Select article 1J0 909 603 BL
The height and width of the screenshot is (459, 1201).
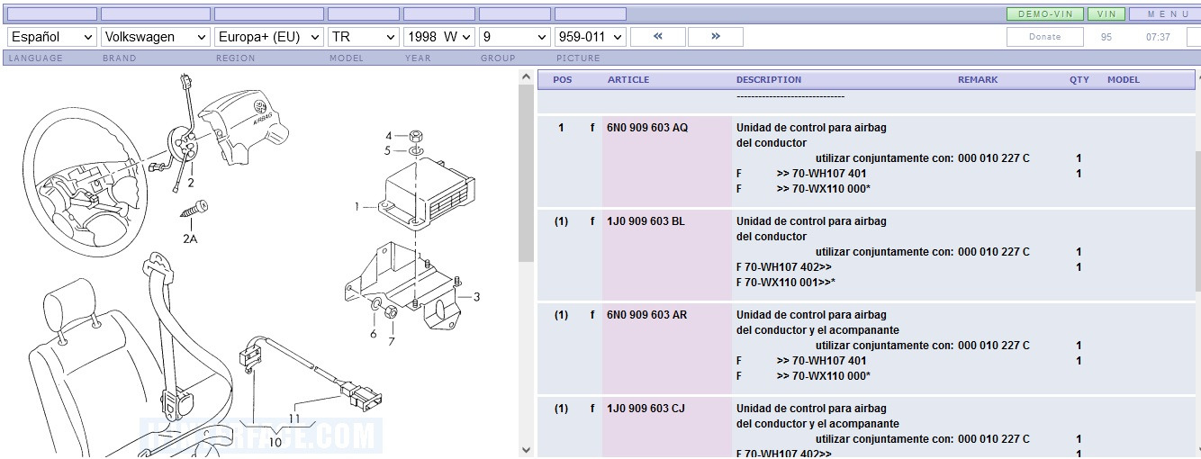click(645, 221)
